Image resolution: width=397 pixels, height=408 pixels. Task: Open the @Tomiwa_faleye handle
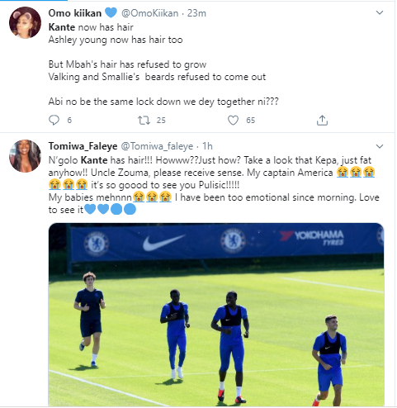[x=157, y=146]
